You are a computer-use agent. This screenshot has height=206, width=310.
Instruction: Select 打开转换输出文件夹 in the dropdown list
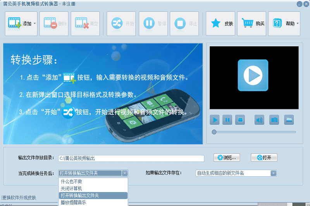click(93, 196)
